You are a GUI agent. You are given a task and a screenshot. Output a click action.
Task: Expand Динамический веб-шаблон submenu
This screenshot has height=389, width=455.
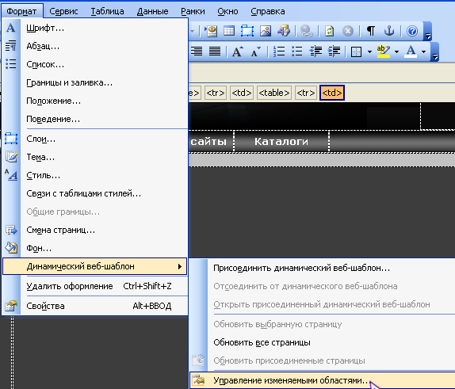tap(94, 266)
